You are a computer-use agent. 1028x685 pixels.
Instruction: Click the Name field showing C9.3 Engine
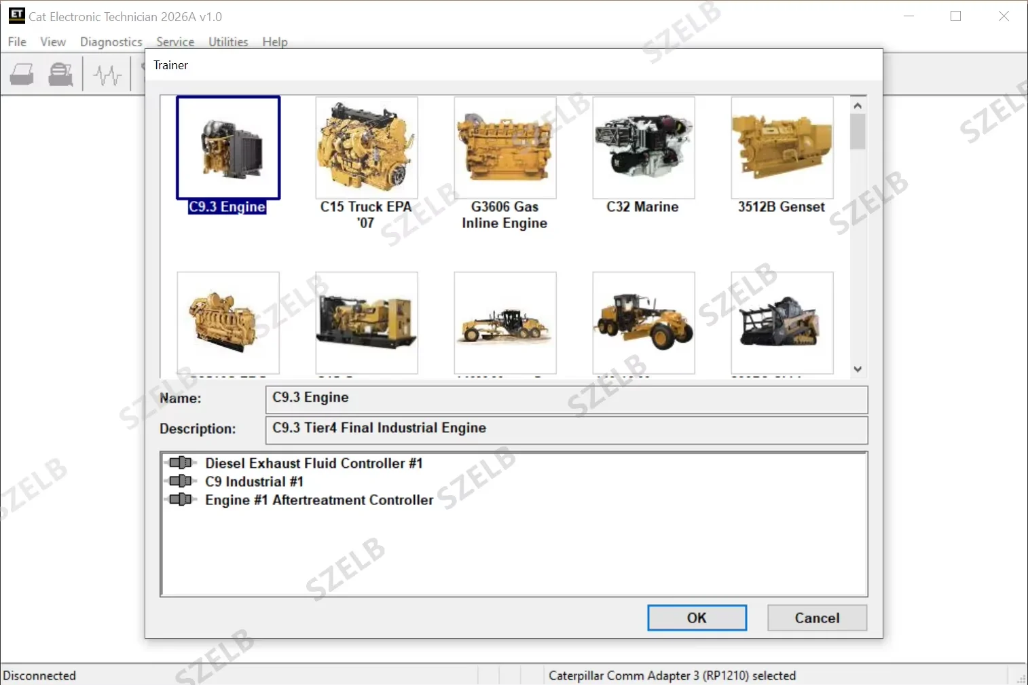point(566,399)
